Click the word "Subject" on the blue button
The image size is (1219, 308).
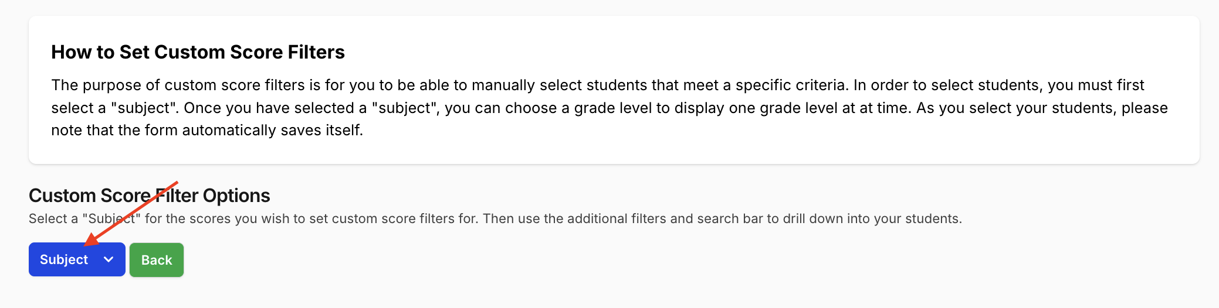click(64, 259)
